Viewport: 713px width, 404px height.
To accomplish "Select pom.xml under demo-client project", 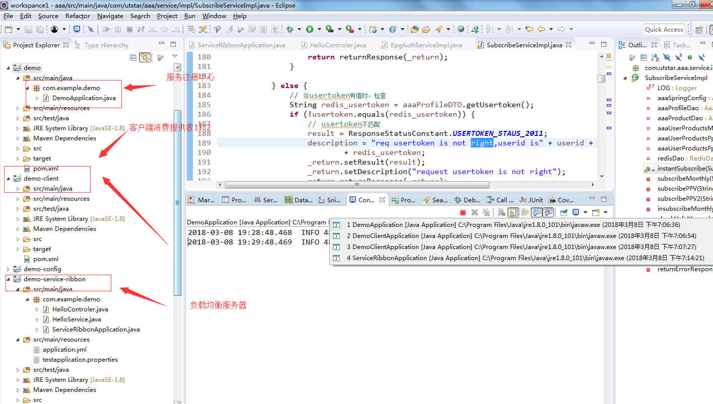I will click(41, 259).
